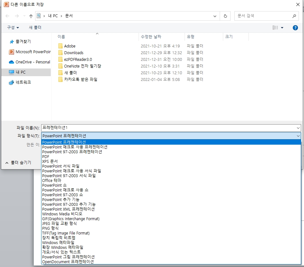Go forward with the right arrow button

pos(17,16)
